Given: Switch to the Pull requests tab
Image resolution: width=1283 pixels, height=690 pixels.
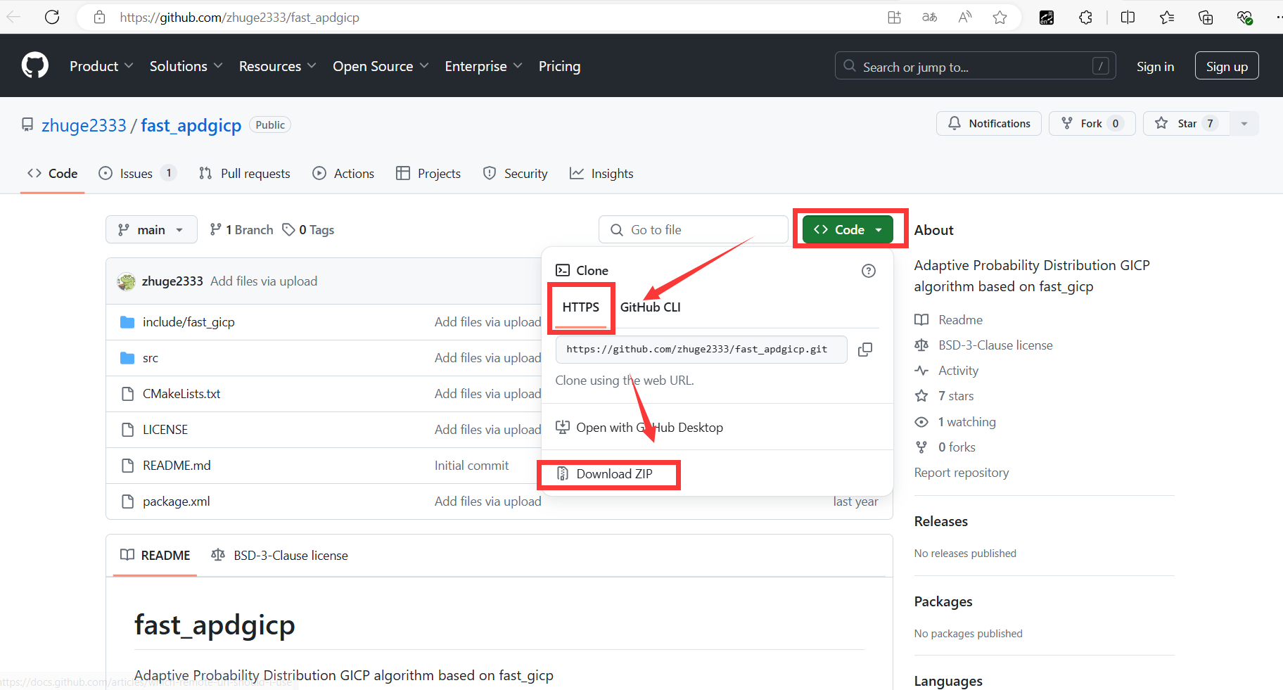Looking at the screenshot, I should coord(244,173).
